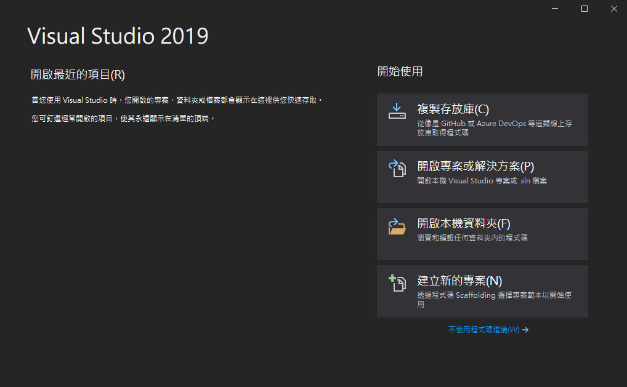Open 複製存放庫(C) card
Image resolution: width=627 pixels, height=387 pixels.
[482, 119]
